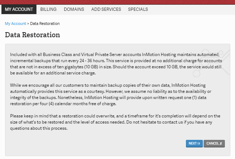The image size is (235, 159).
Task: Open the Add Services menu
Action: (106, 9)
